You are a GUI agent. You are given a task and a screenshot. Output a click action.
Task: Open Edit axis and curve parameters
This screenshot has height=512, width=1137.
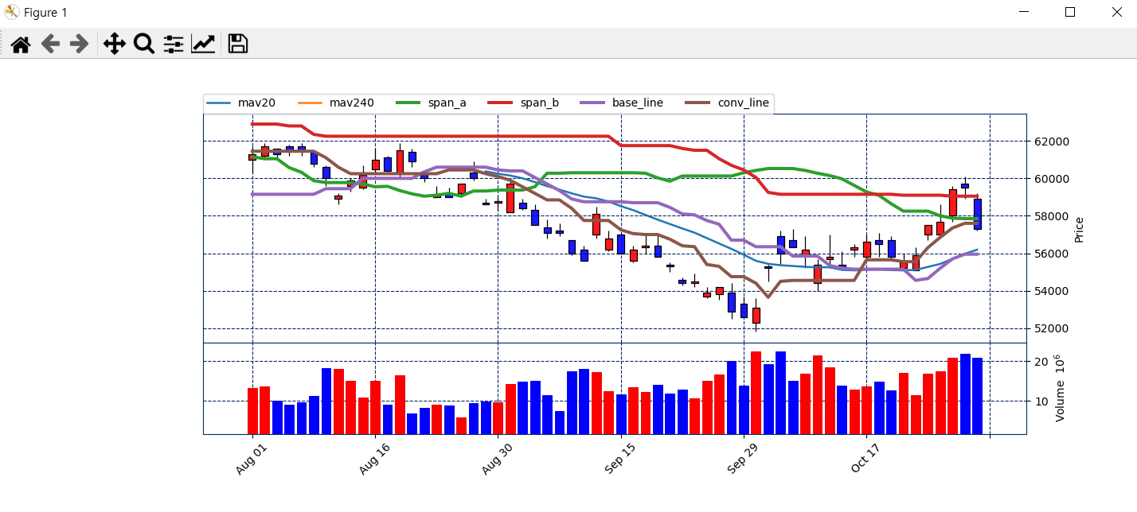point(203,44)
